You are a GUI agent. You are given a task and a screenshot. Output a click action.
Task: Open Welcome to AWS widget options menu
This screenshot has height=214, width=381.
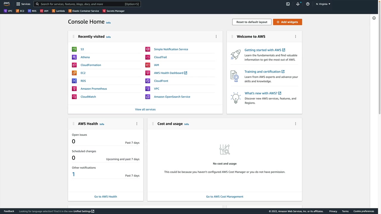click(295, 37)
